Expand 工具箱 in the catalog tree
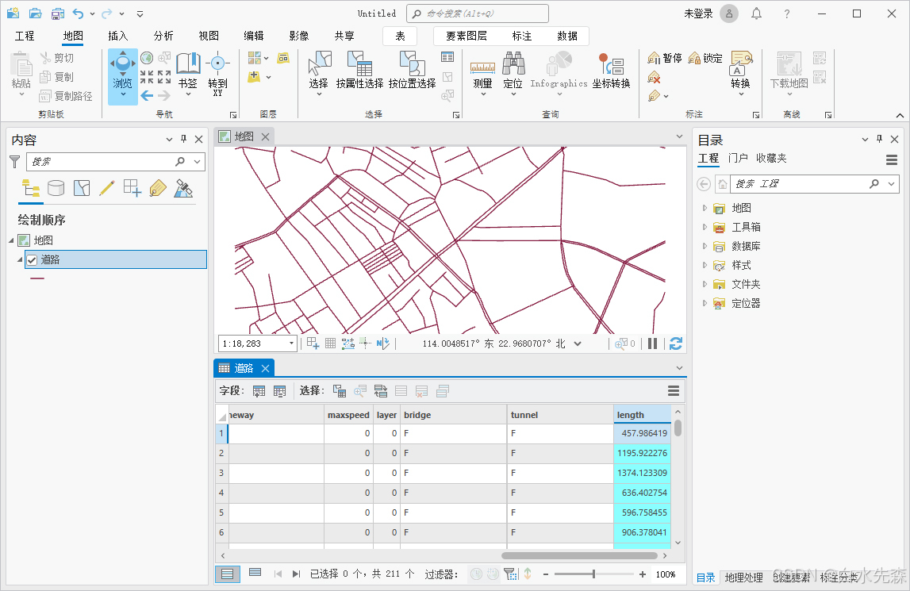 705,227
